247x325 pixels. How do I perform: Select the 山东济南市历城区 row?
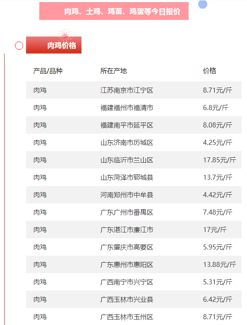point(134,143)
